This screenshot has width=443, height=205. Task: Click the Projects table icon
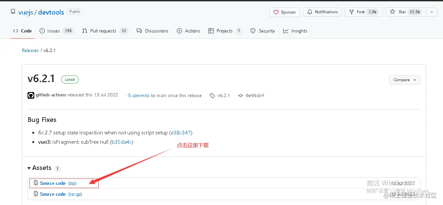click(211, 31)
